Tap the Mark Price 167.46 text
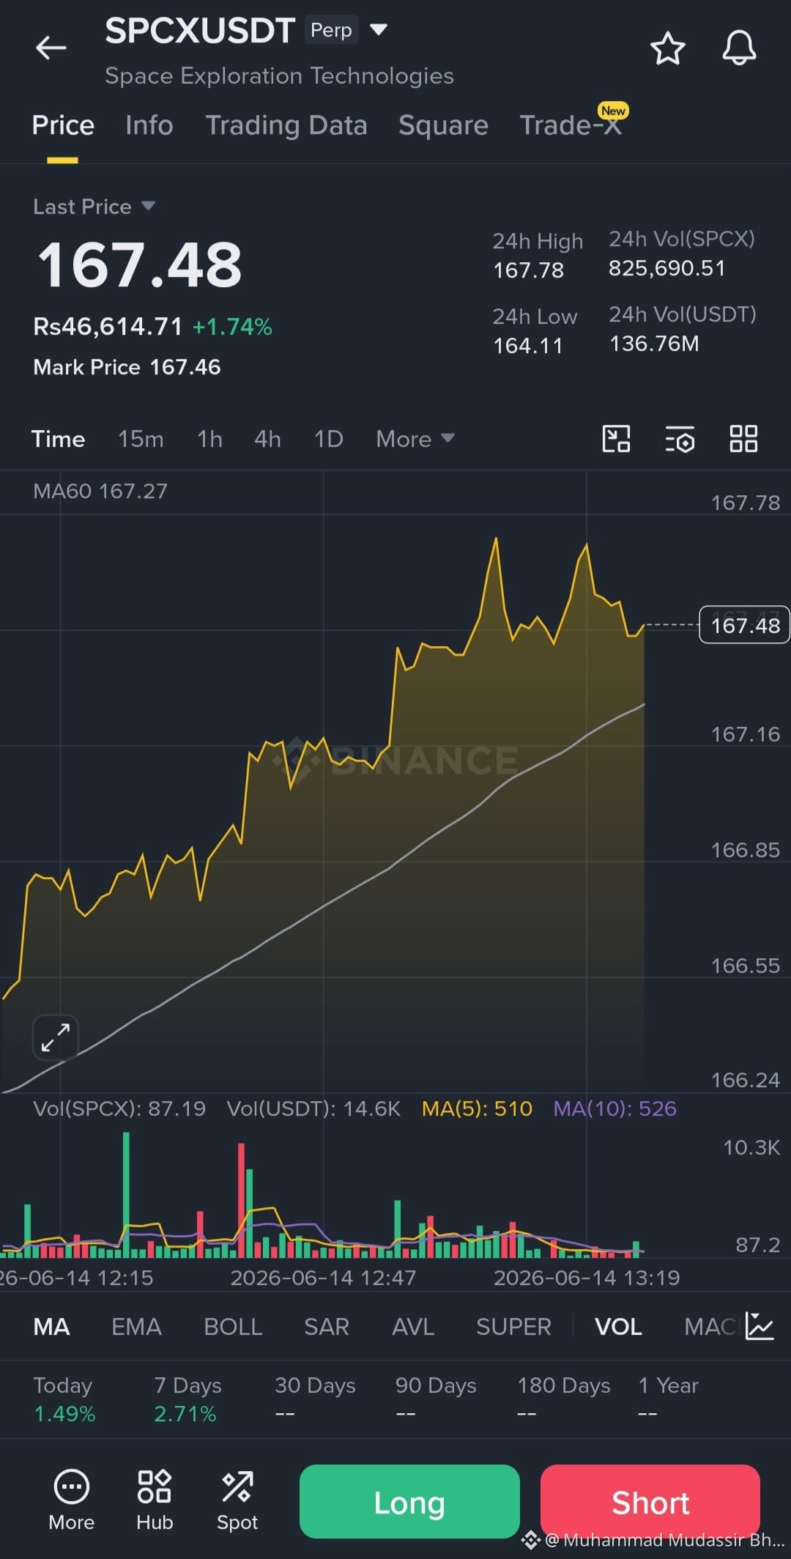791x1559 pixels. [127, 367]
